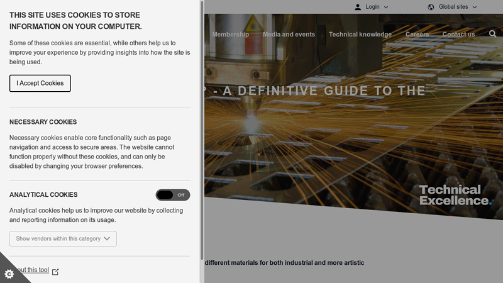This screenshot has width=503, height=283.
Task: Go to the Careers menu item
Action: pyautogui.click(x=417, y=35)
